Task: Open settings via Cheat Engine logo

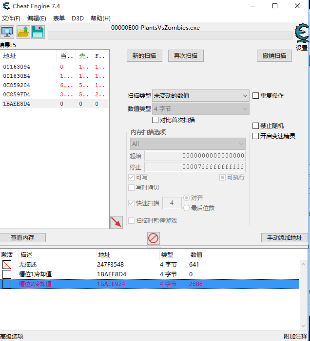Action: coord(302,34)
